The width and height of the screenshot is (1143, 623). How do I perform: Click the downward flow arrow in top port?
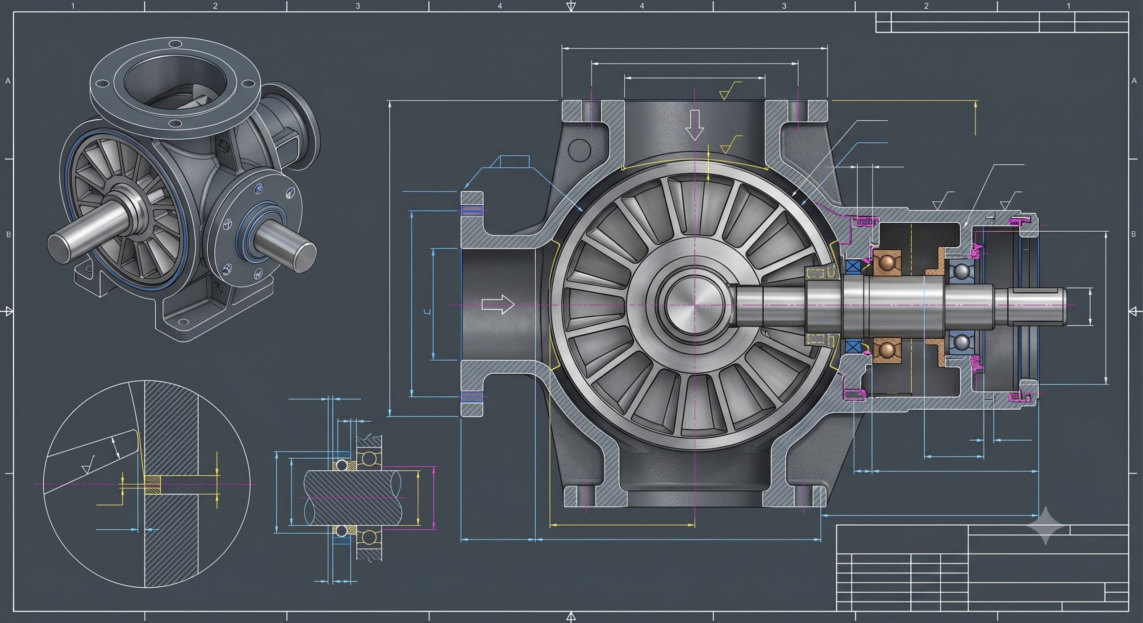(x=694, y=126)
